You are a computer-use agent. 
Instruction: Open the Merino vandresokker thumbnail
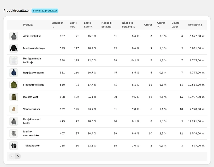[14, 133]
